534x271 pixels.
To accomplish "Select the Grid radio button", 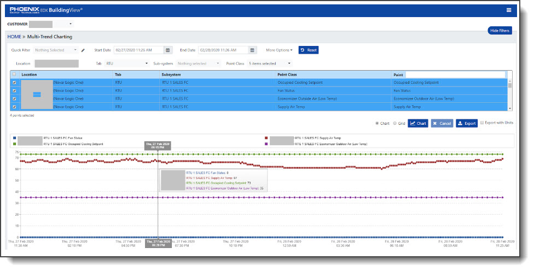I will click(x=395, y=123).
